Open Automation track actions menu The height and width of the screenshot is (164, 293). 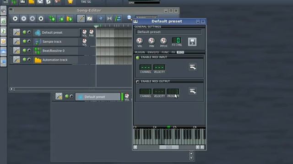pos(16,60)
